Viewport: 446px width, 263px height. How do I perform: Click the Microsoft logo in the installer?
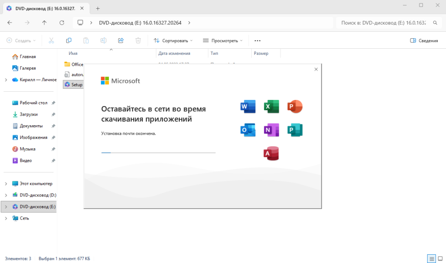120,81
